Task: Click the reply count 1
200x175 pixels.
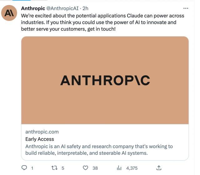Action: (x=32, y=168)
